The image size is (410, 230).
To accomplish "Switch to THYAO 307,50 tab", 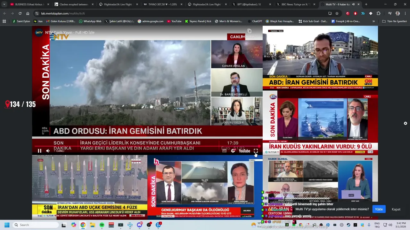I will tap(163, 4).
